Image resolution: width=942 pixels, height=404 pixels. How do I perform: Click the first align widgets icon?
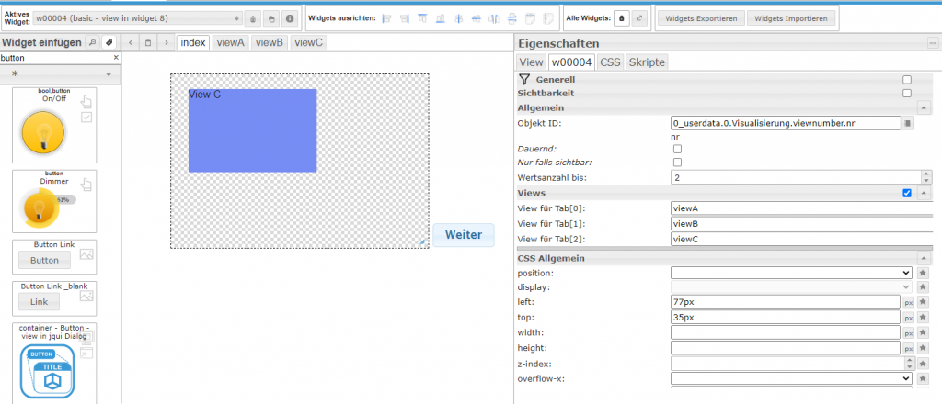pyautogui.click(x=386, y=18)
